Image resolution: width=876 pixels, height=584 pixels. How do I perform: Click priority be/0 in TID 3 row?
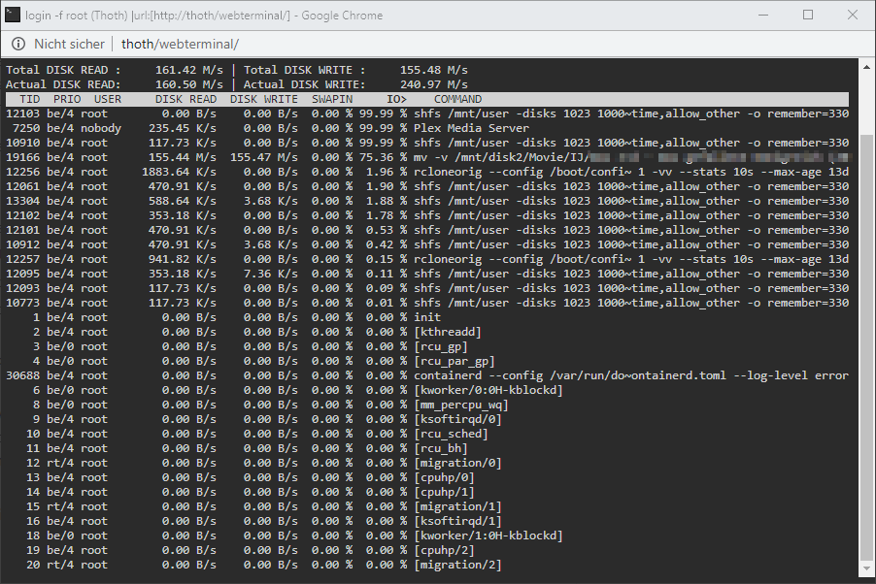click(x=60, y=346)
